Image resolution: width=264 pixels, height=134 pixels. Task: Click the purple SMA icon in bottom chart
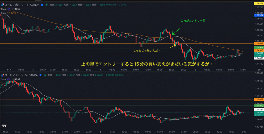9,79
